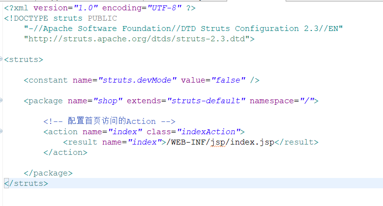This screenshot has height=206, width=383.
Task: Collapse the <action> element fold marker
Action: coord(1,131)
